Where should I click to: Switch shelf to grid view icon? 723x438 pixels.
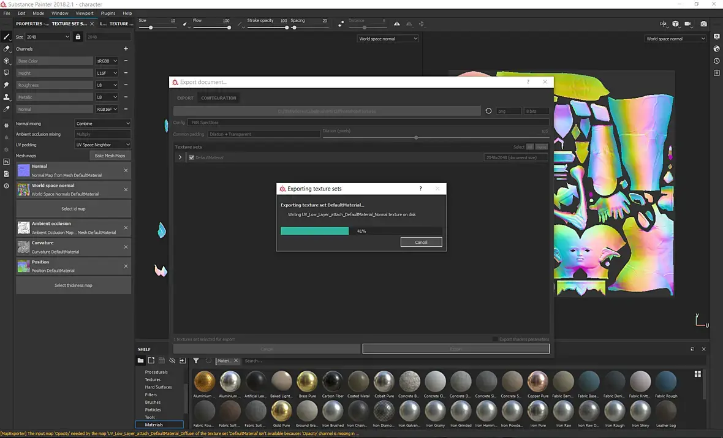[x=698, y=374]
